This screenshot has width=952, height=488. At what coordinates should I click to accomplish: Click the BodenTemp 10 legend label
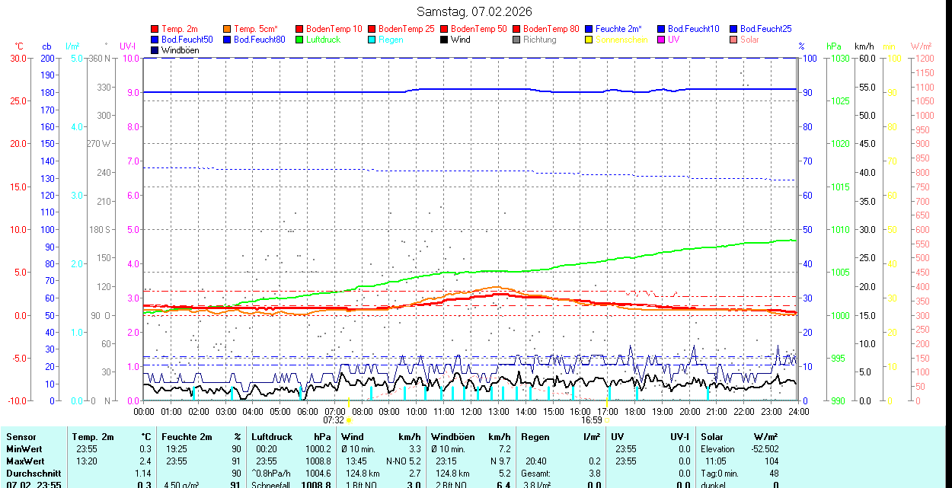tap(334, 29)
